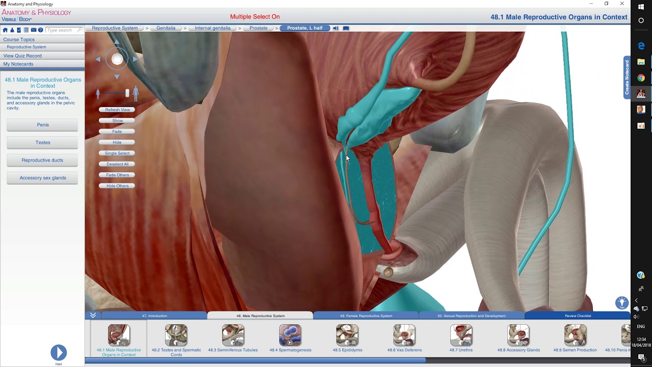Rotate view left with navigation arrow

tap(98, 59)
